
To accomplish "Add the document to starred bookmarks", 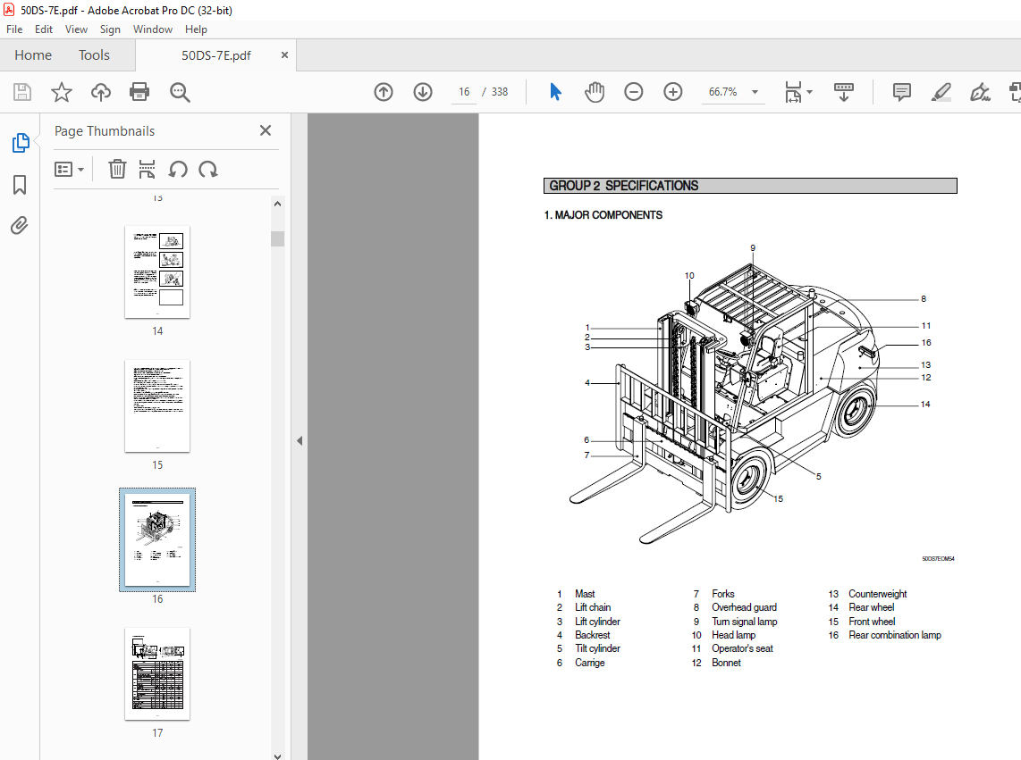I will 61,92.
